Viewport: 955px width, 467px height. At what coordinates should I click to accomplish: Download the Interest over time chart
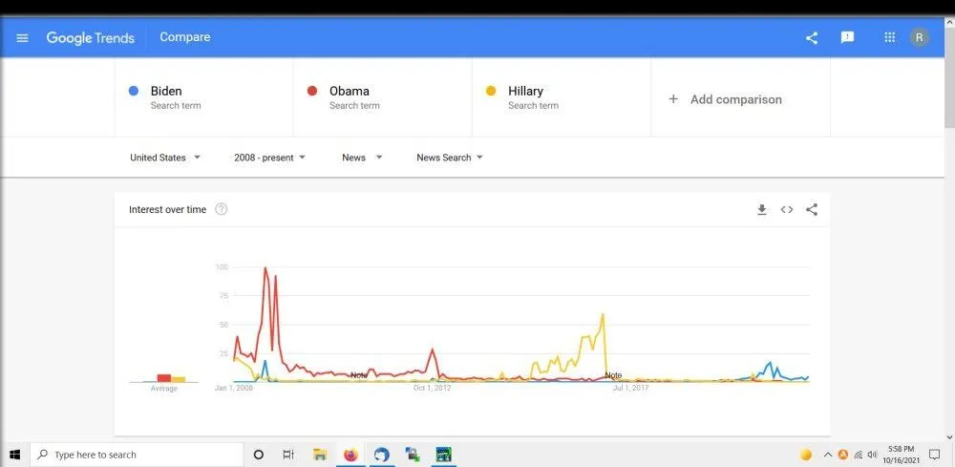[762, 210]
